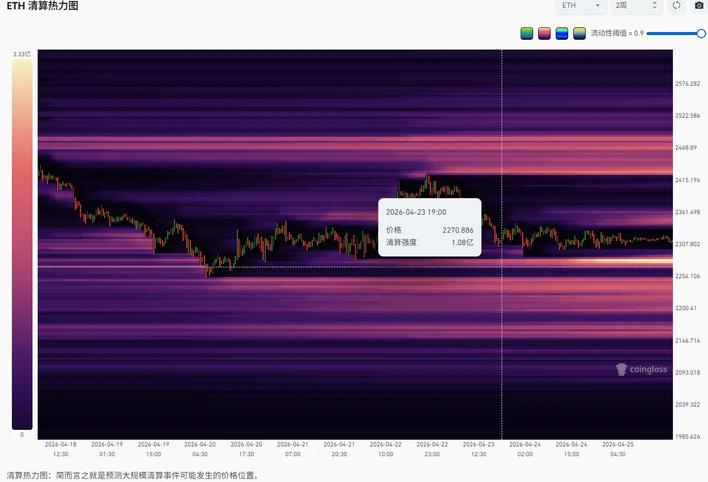
Task: Click the 2026-04-20 04:30 x-axis label
Action: click(200, 449)
